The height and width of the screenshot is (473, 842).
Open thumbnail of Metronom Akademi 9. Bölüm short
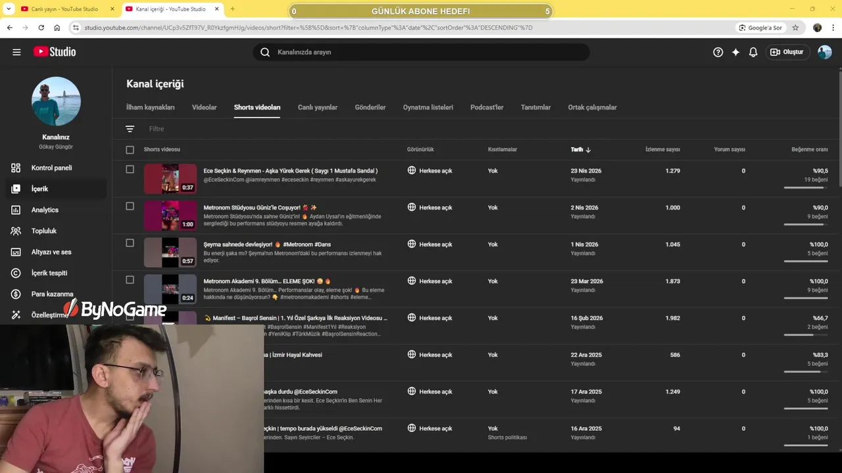click(170, 289)
